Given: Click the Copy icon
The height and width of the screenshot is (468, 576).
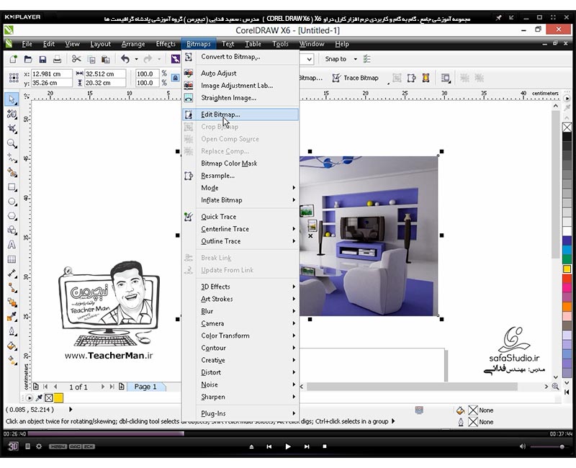Looking at the screenshot, I should point(91,59).
